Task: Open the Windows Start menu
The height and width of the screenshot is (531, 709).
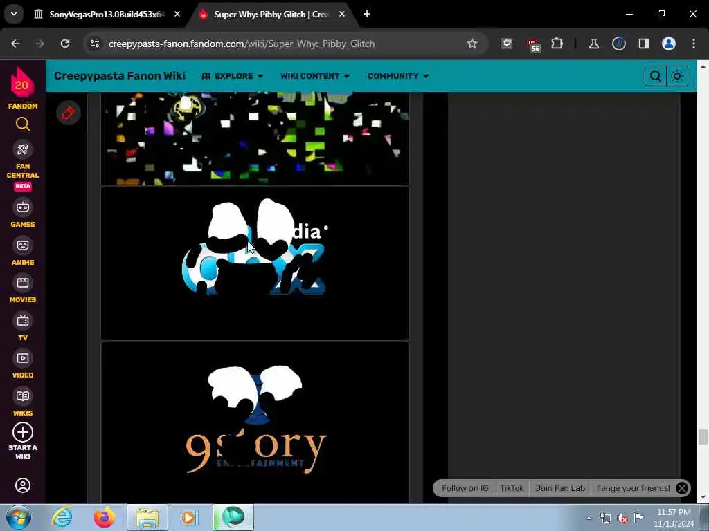Action: point(18,517)
